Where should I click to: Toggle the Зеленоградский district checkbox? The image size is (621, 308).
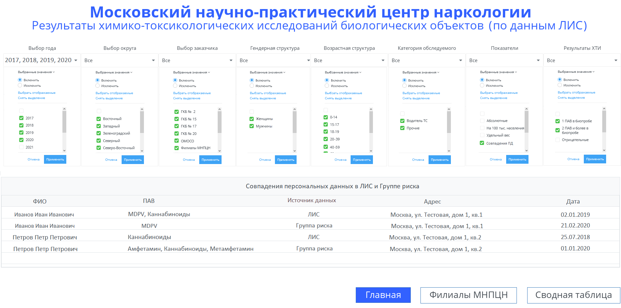point(99,133)
